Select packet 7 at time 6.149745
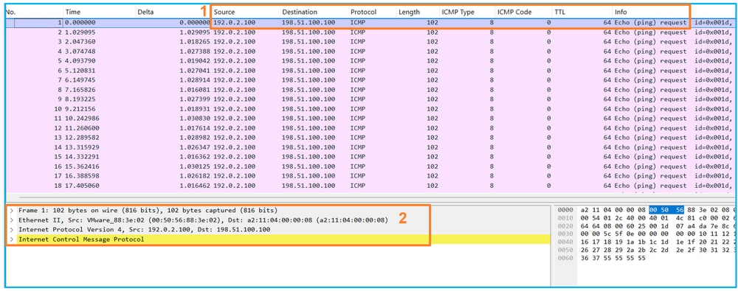The height and width of the screenshot is (291, 738). click(x=371, y=80)
